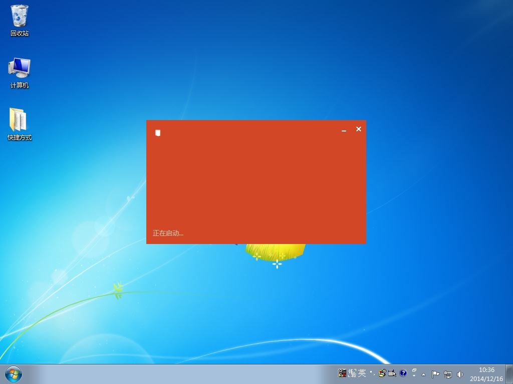Close the PowerPoint splash screen

click(359, 129)
